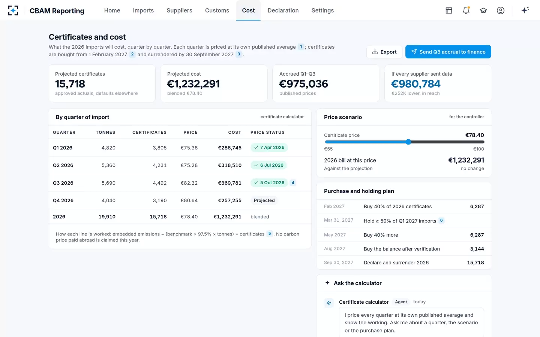Click the Projected cost €1,232,291 value
This screenshot has width=540, height=337.
coord(193,84)
